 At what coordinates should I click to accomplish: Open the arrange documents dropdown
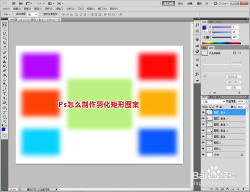51,3
